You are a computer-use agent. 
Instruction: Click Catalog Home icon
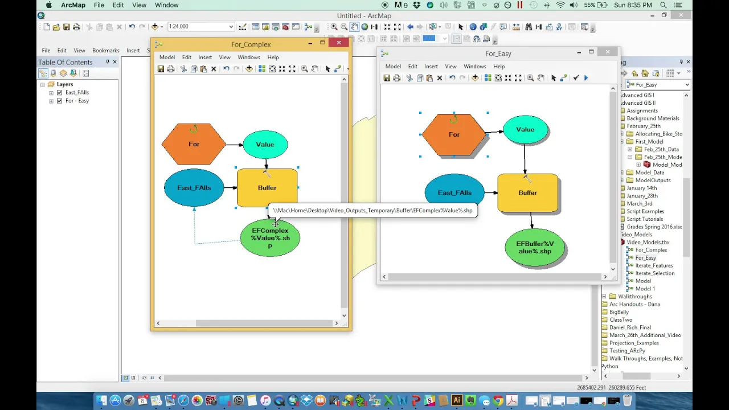[645, 73]
